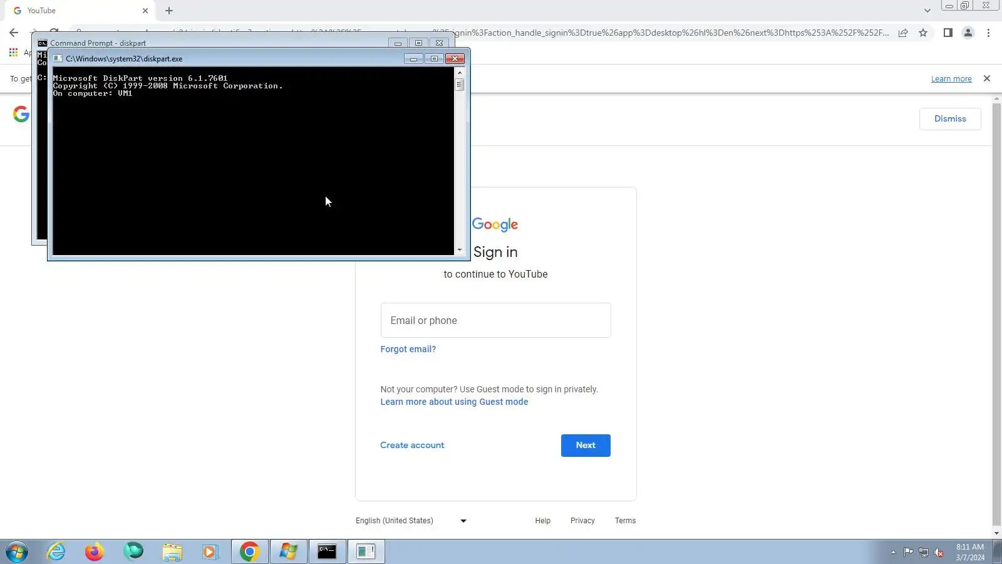Screen dimensions: 1002x564
Task: Click the Windows flag taskbar button
Action: pos(288,551)
